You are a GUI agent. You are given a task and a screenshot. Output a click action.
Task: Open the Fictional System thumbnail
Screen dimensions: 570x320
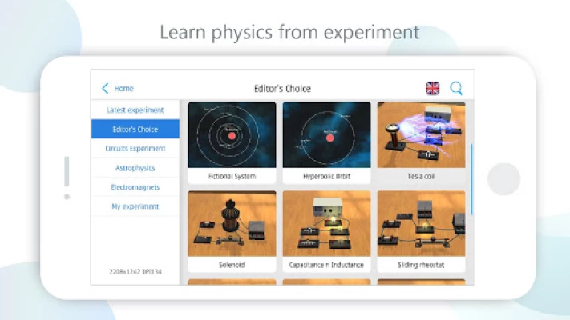click(232, 134)
